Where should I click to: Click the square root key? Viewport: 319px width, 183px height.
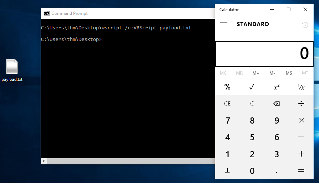tap(252, 87)
